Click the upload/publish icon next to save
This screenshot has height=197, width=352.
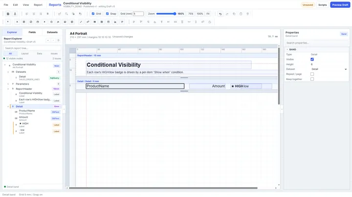coord(15,14)
